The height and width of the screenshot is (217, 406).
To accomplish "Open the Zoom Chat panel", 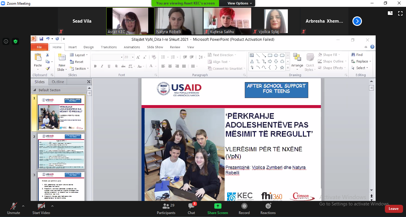I will [191, 206].
